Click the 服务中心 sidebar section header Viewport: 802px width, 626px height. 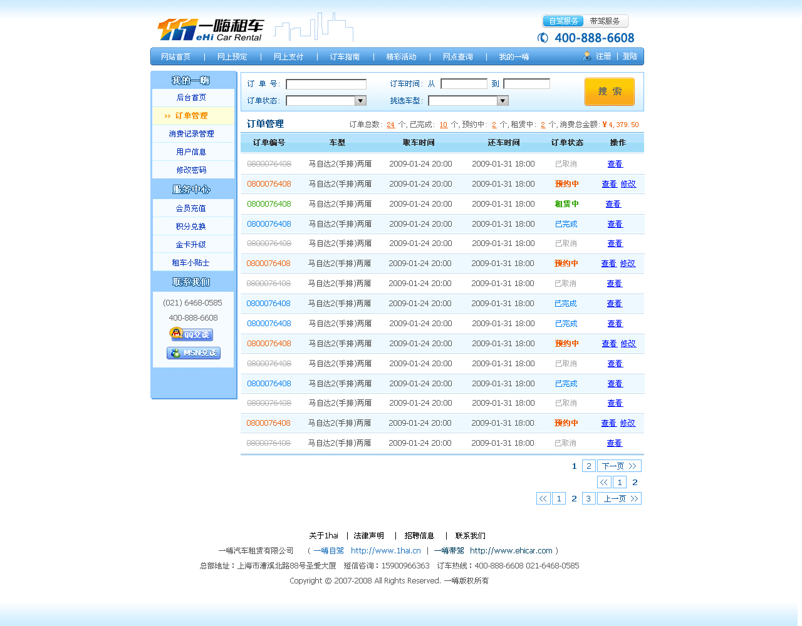[191, 190]
